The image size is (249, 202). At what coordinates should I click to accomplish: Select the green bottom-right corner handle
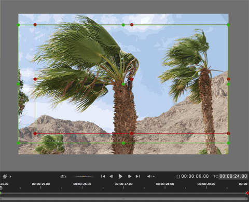tap(228, 143)
